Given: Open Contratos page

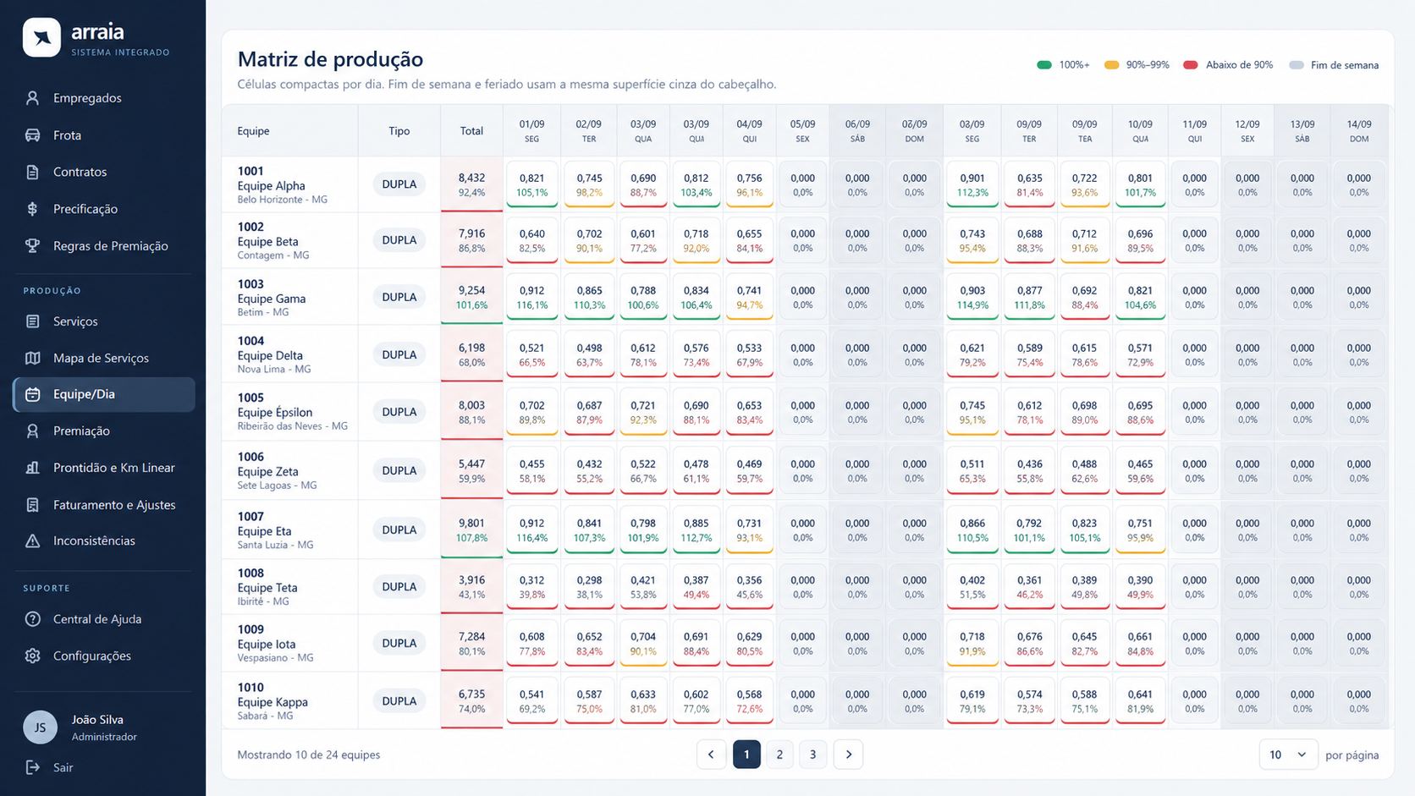Looking at the screenshot, I should [103, 172].
